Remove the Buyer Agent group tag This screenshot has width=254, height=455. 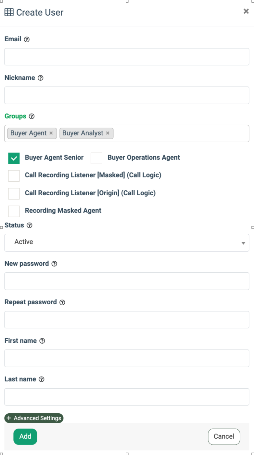pos(51,133)
